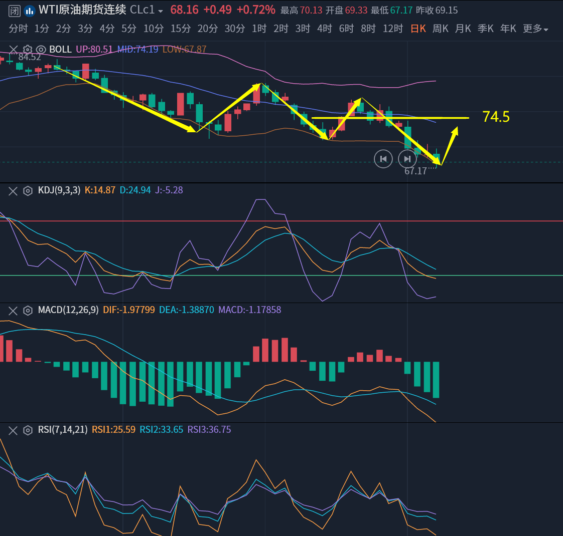The height and width of the screenshot is (536, 563).
Task: Close the BOLL indicator with X
Action: pos(13,50)
